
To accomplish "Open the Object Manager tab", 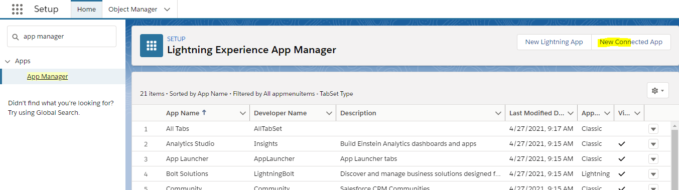I will click(132, 10).
